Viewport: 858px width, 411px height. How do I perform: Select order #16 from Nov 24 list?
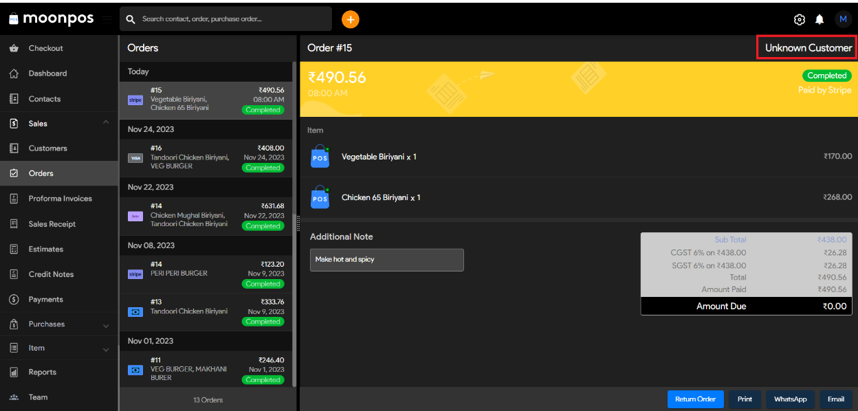[206, 157]
